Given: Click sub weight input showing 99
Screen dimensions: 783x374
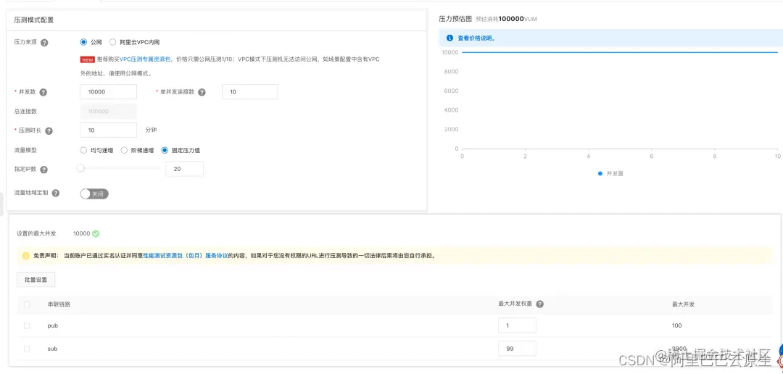Looking at the screenshot, I should [518, 349].
